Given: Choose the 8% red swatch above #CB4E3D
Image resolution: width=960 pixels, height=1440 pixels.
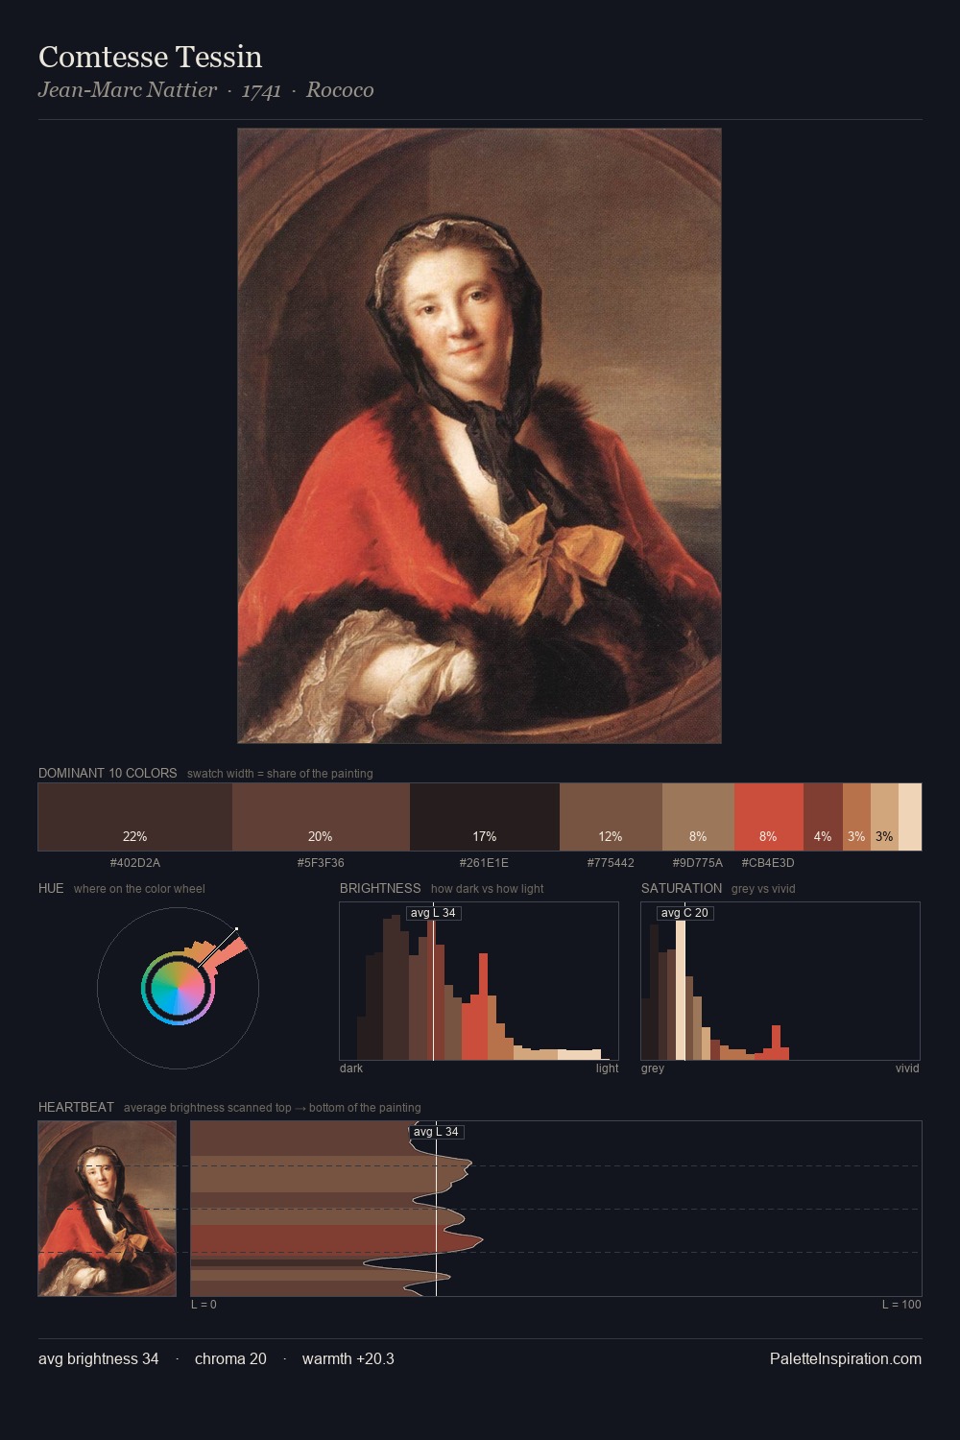Looking at the screenshot, I should 768,817.
